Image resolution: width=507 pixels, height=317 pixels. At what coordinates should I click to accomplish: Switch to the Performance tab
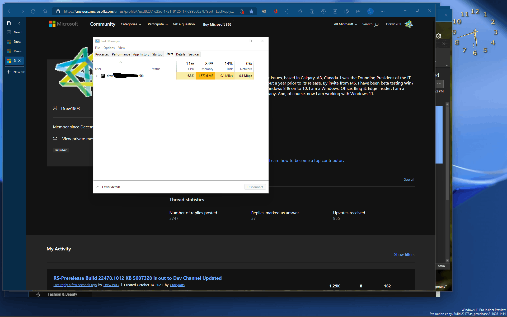[x=121, y=54]
